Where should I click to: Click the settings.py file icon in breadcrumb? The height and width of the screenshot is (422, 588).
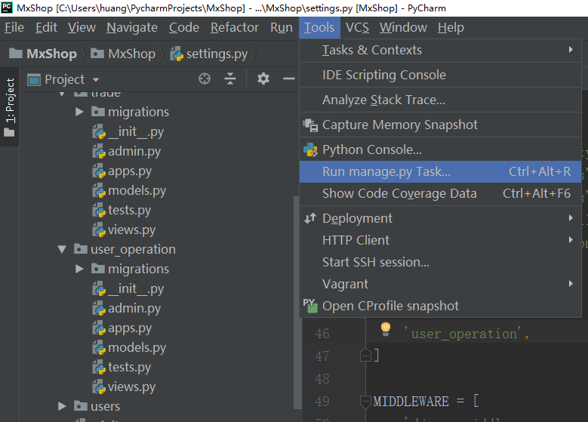(x=177, y=54)
